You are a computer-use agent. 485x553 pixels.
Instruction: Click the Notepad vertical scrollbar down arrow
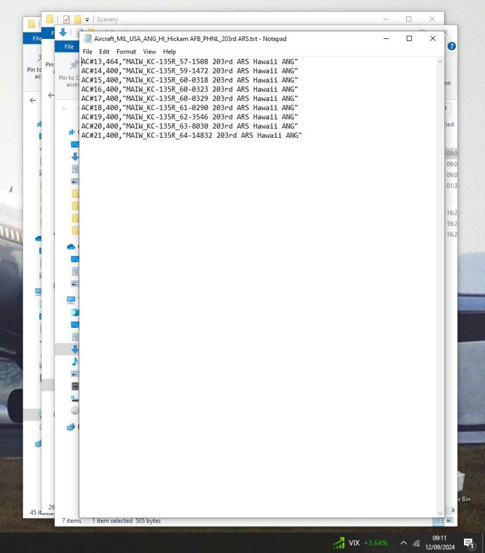click(440, 514)
